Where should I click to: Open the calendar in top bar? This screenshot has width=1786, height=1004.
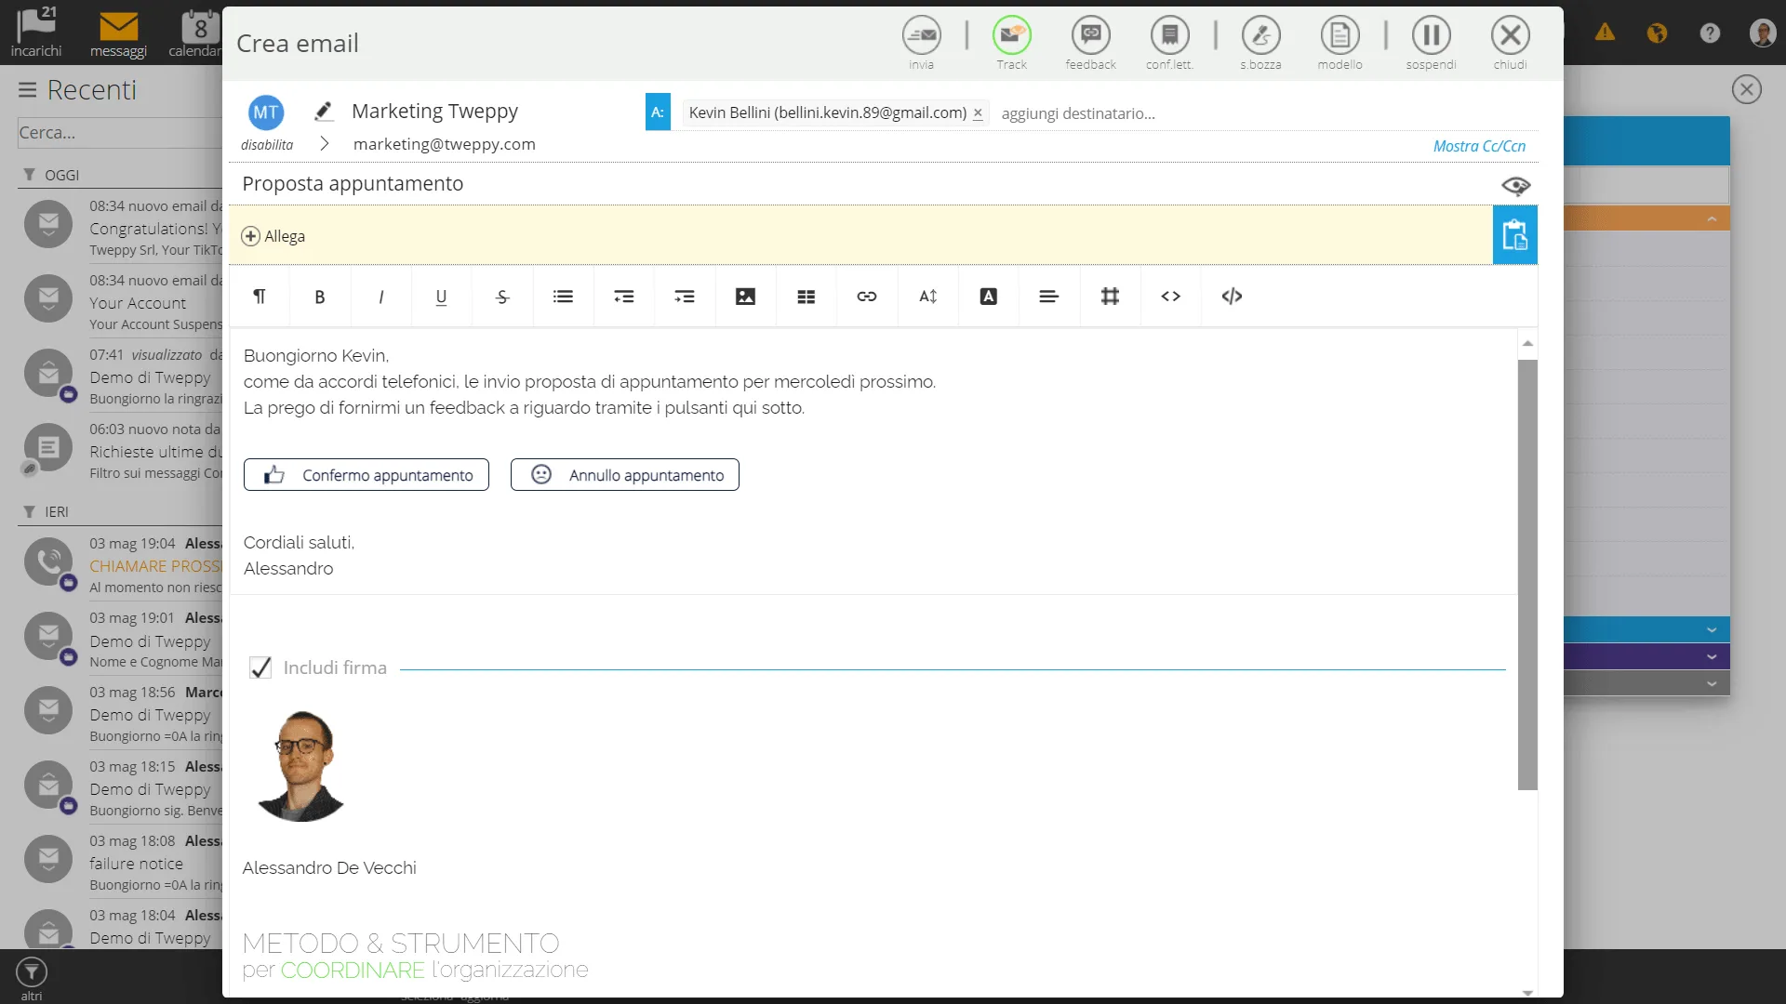[195, 33]
